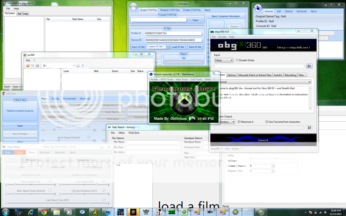
Task: Click the Windows Start orb
Action: pos(6,212)
